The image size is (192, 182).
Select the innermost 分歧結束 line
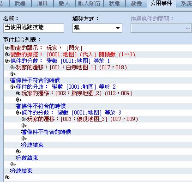[98, 145]
